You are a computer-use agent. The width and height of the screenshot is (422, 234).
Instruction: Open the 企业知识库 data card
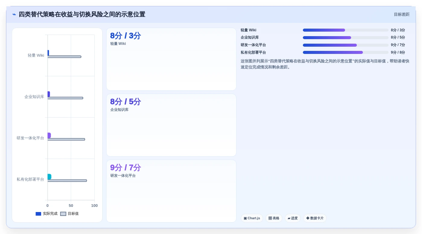click(171, 125)
